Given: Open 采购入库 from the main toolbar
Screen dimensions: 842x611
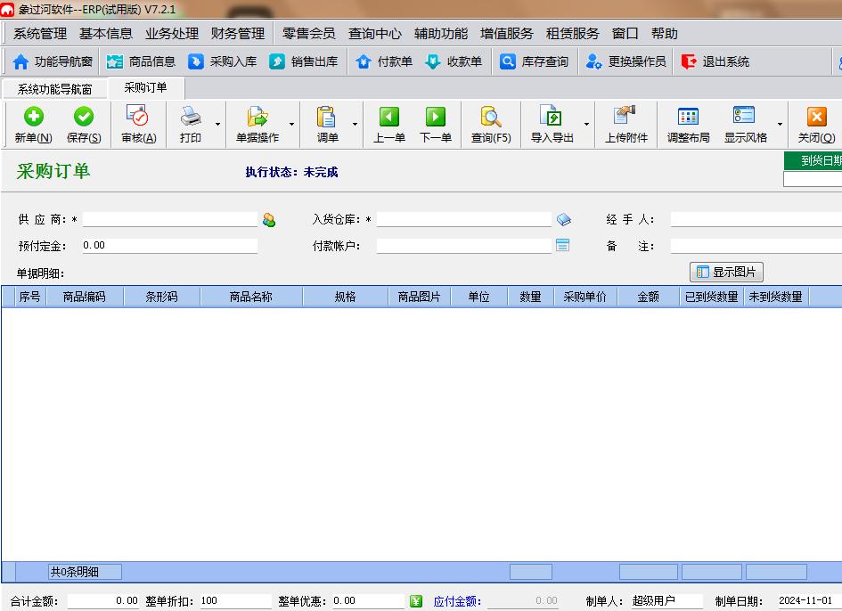Looking at the screenshot, I should click(223, 61).
